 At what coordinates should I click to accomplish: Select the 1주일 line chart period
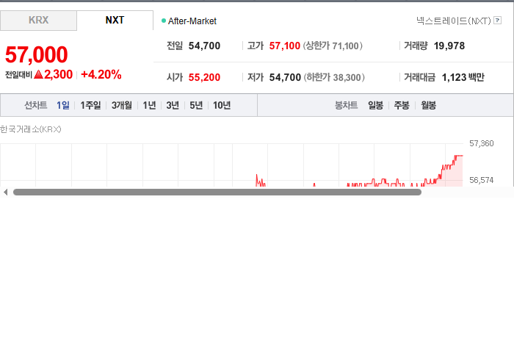(90, 105)
